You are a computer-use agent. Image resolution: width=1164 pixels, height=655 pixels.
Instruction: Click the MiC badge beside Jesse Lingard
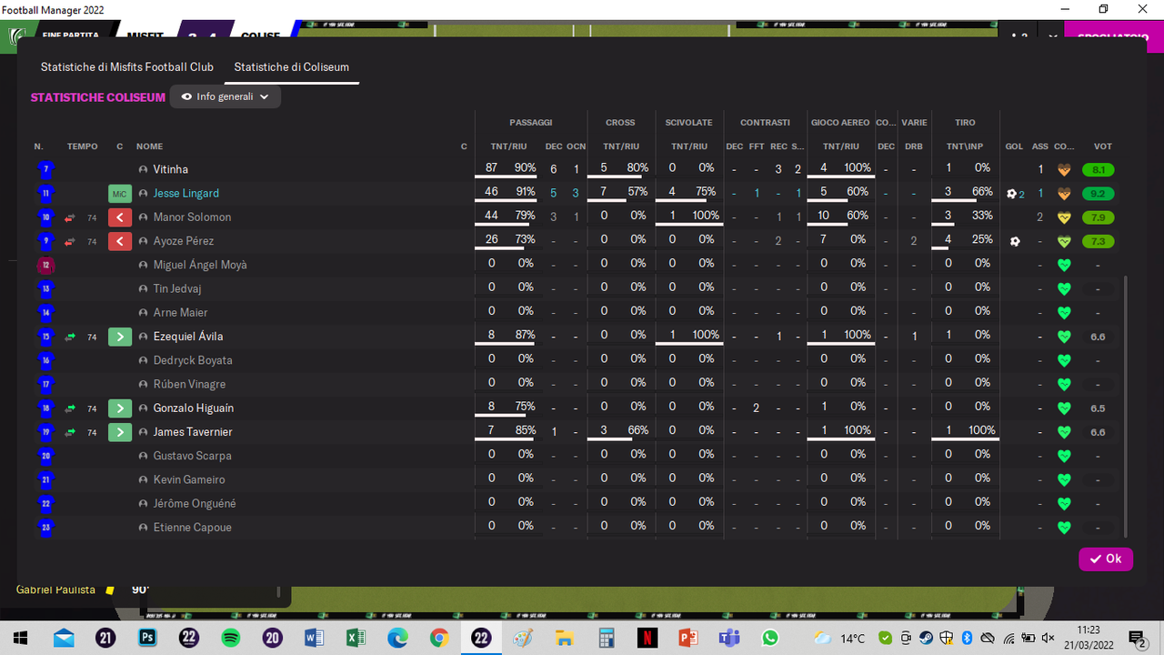coord(120,194)
